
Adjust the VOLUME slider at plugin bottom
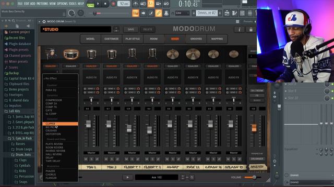point(253,177)
